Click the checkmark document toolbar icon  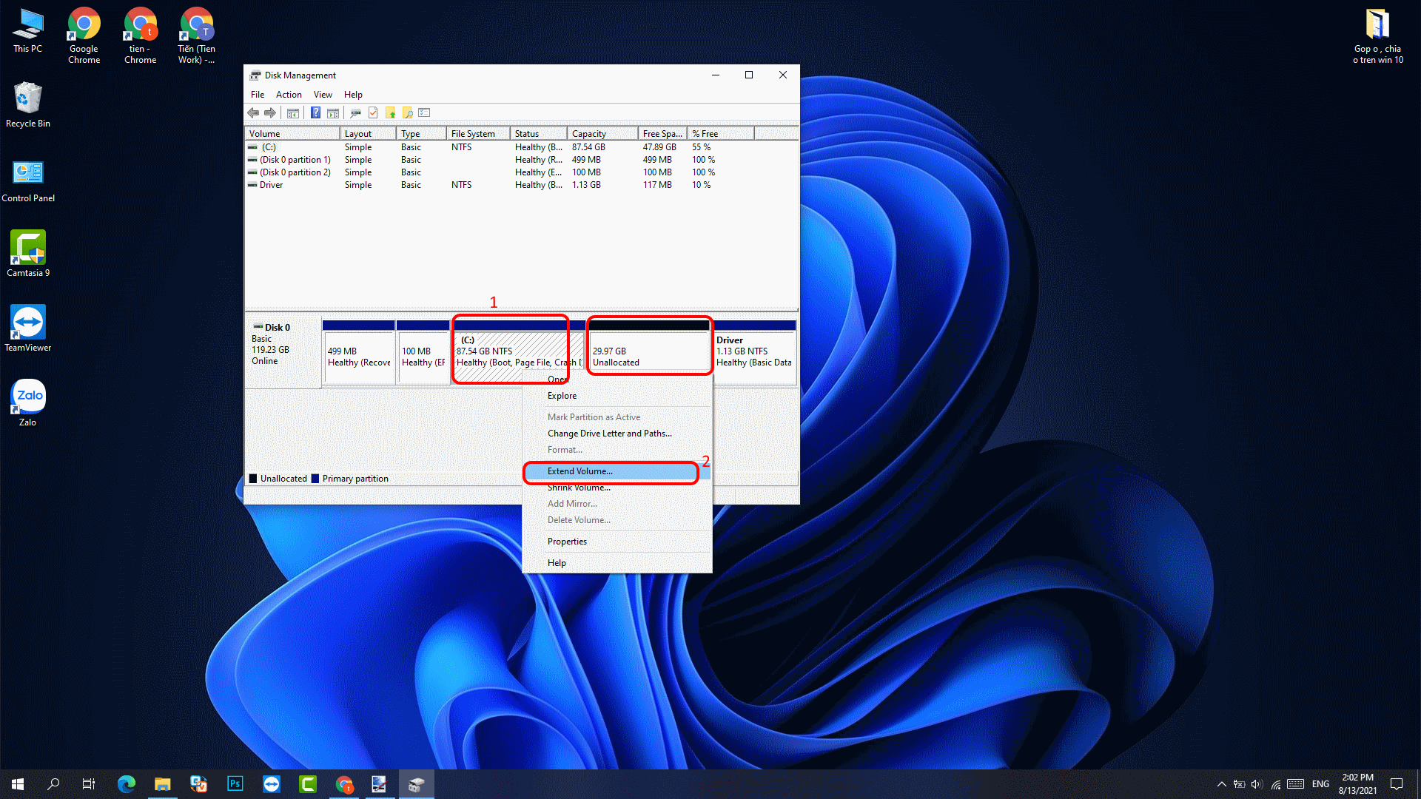tap(373, 113)
